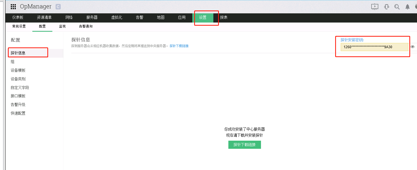Open the 报表 reports menu
Viewport: 417px width, 170px height.
pos(224,18)
